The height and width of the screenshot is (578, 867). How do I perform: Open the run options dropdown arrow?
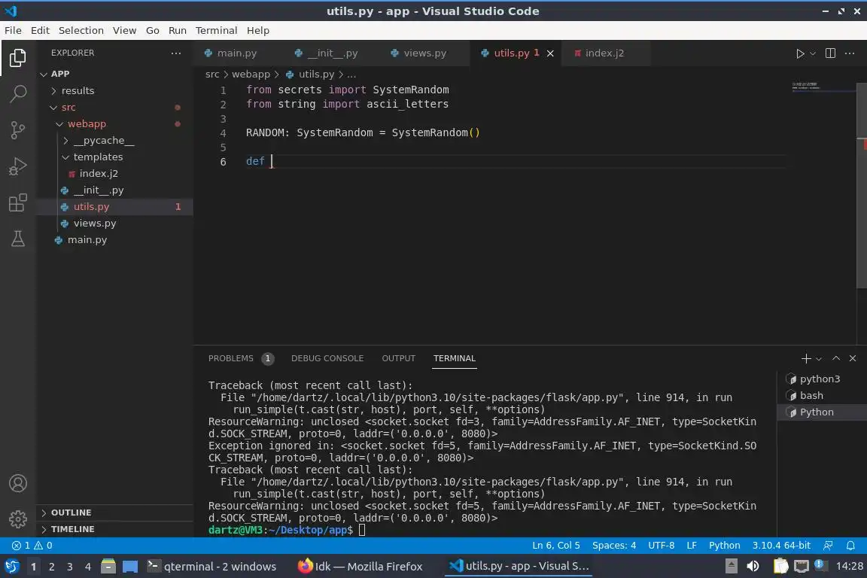click(813, 53)
